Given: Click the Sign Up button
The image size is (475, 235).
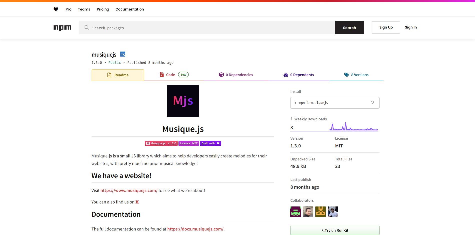Looking at the screenshot, I should click(x=386, y=27).
